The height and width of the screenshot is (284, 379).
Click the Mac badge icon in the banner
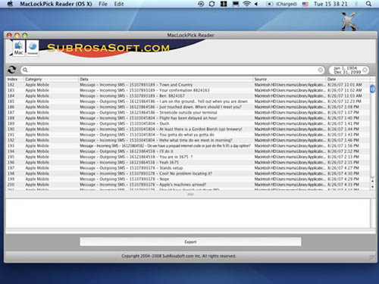click(x=19, y=48)
